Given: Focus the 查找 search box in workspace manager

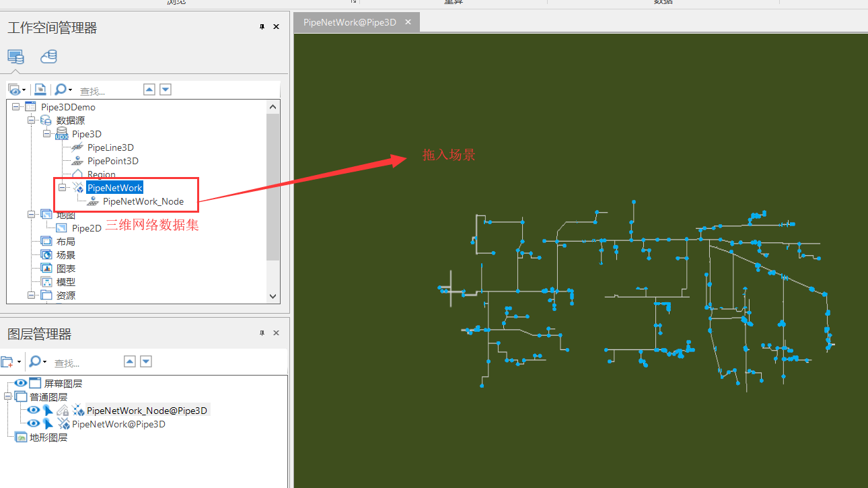Looking at the screenshot, I should 108,90.
